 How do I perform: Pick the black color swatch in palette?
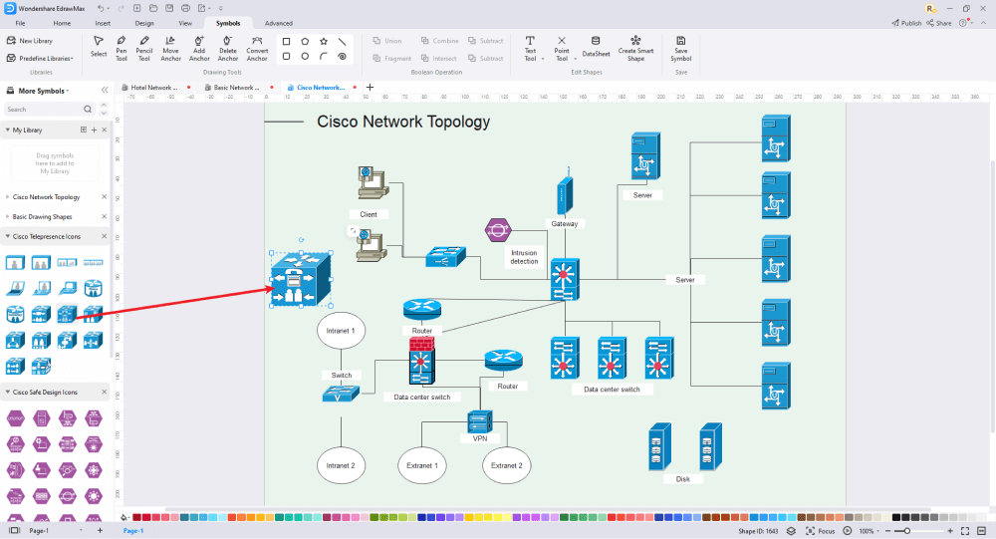point(896,517)
